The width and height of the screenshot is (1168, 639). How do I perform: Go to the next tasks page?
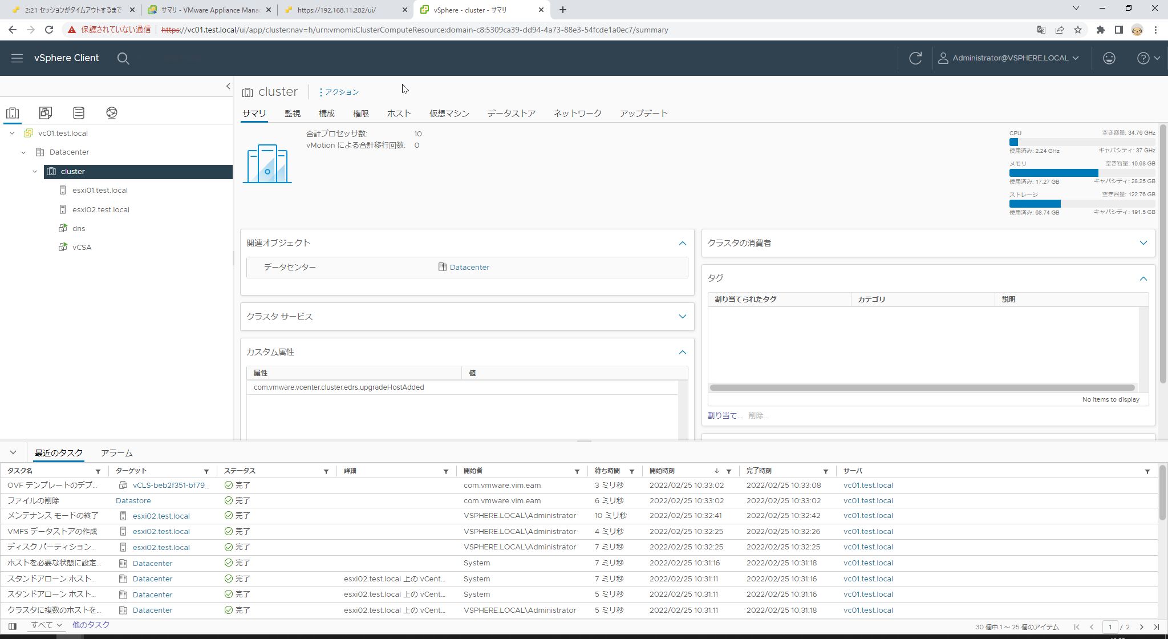[1141, 628]
